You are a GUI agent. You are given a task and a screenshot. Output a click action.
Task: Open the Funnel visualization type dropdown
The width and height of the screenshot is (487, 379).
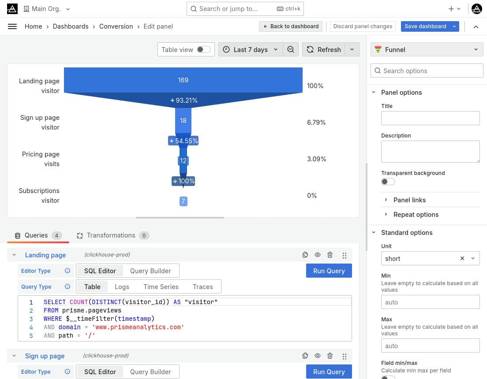pyautogui.click(x=427, y=50)
